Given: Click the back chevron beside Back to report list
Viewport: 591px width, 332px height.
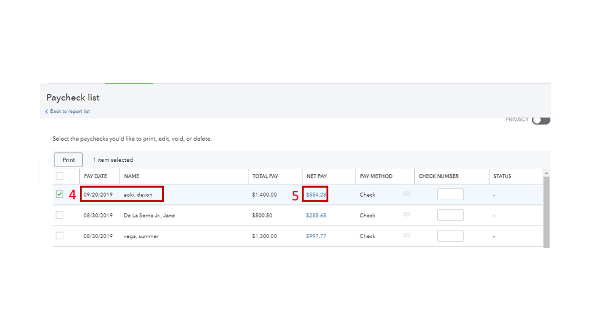Looking at the screenshot, I should pyautogui.click(x=47, y=112).
